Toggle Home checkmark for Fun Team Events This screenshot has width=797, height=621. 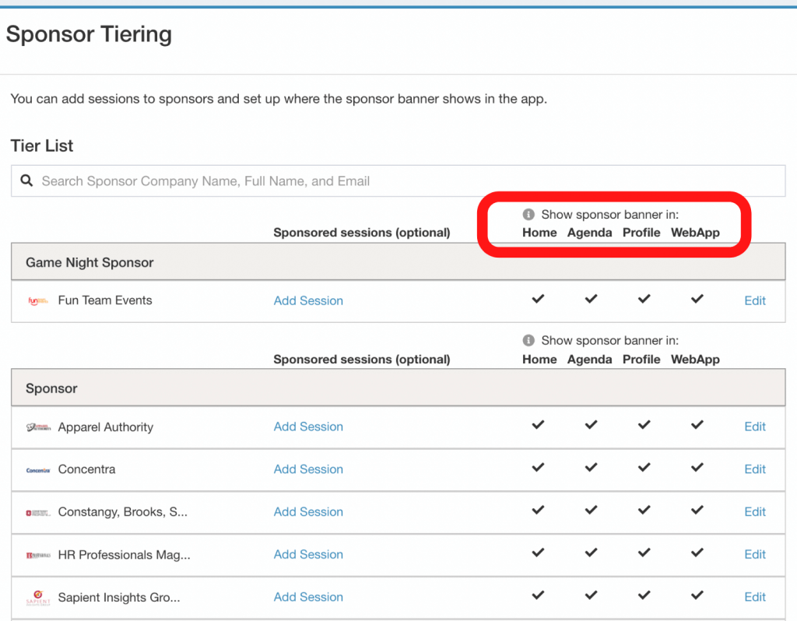pyautogui.click(x=538, y=299)
